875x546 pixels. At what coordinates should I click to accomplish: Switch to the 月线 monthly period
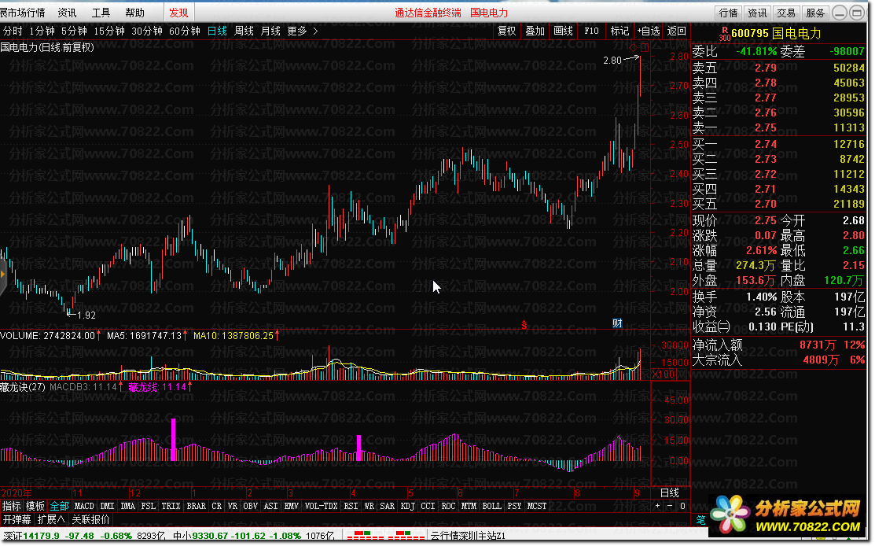pos(270,31)
